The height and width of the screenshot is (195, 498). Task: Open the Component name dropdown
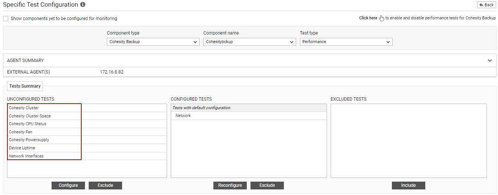(250, 42)
